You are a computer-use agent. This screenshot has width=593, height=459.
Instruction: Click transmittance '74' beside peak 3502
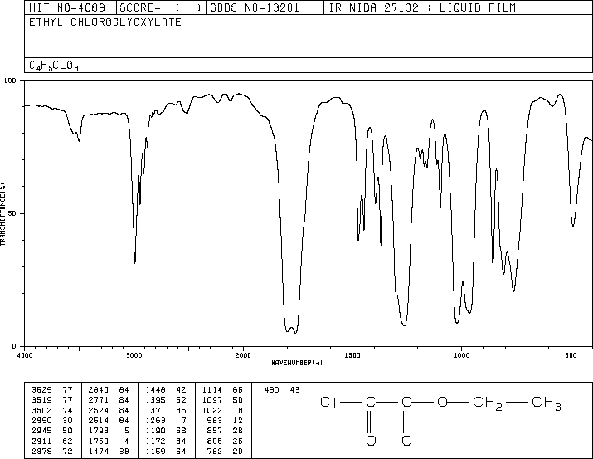(67, 410)
